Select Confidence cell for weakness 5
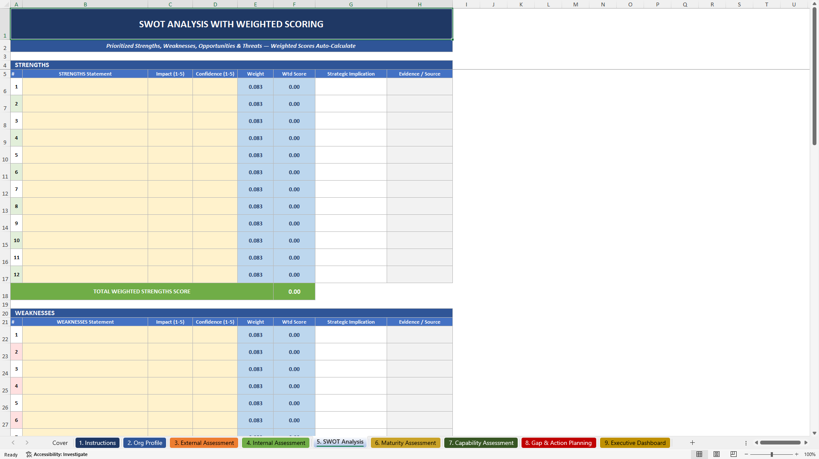 (x=215, y=403)
